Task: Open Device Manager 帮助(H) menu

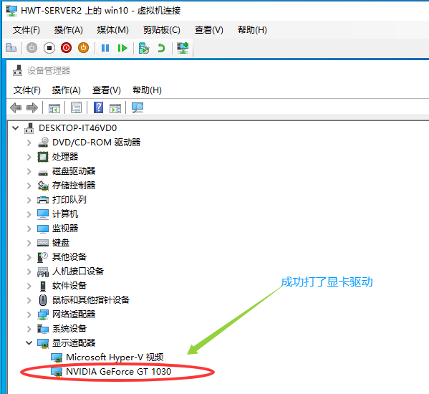Action: (147, 90)
